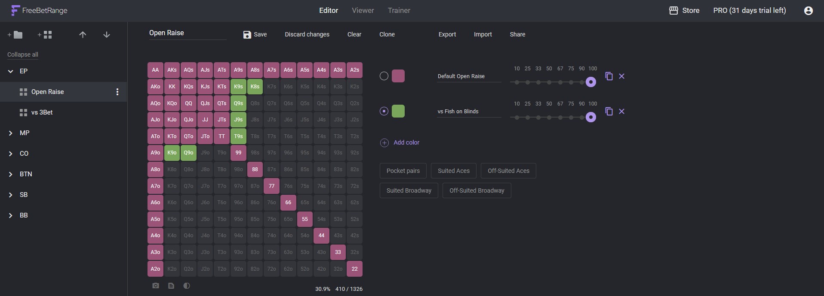The image size is (824, 296).
Task: Move item down with the arrow icon
Action: tap(107, 35)
